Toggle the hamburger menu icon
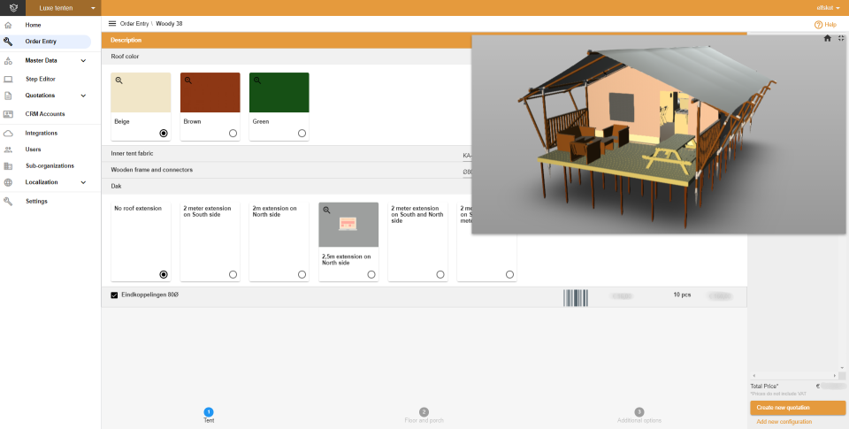 tap(112, 24)
